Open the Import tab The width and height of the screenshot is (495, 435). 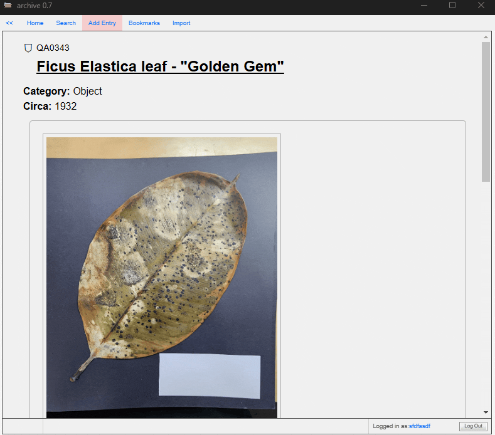(181, 23)
